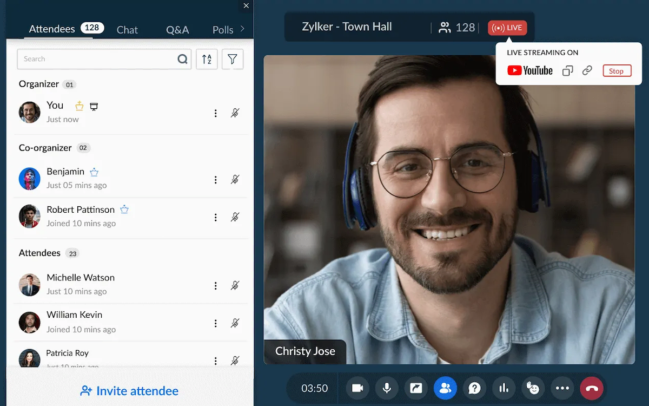Open options menu for William Kevin
The image size is (649, 406).
215,323
